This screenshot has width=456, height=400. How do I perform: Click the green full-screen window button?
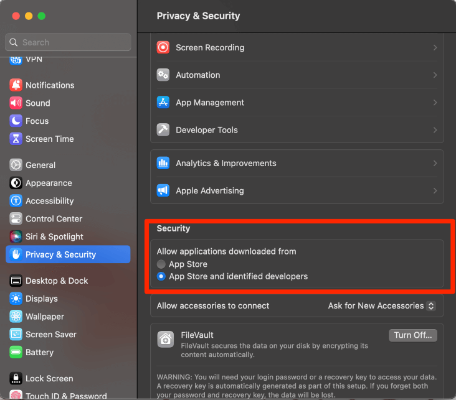42,16
